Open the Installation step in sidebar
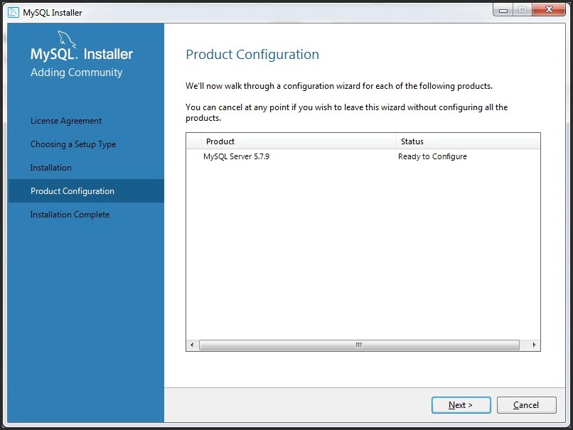The width and height of the screenshot is (573, 430). click(x=50, y=168)
